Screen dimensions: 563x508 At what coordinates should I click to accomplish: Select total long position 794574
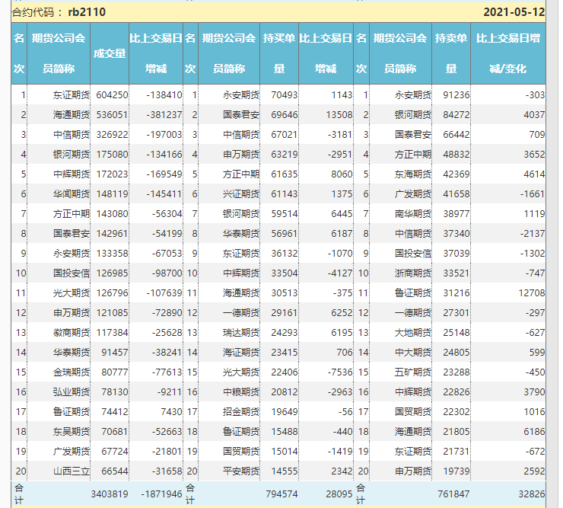281,494
